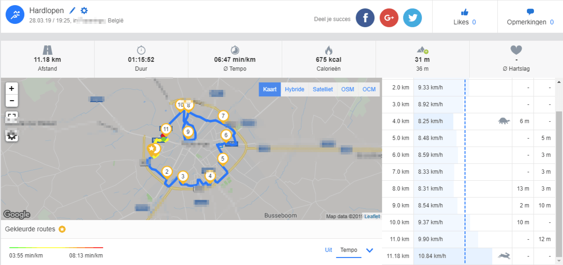Open the gear settings next to Hardlopen
This screenshot has width=563, height=265.
tap(84, 10)
